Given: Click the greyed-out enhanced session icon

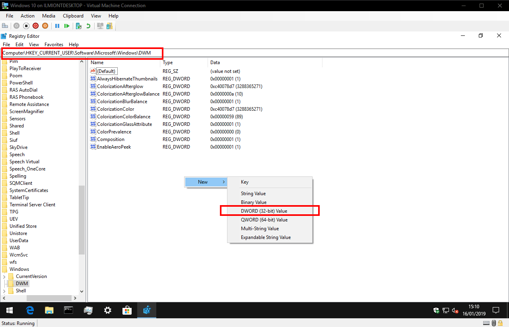Looking at the screenshot, I should click(100, 26).
